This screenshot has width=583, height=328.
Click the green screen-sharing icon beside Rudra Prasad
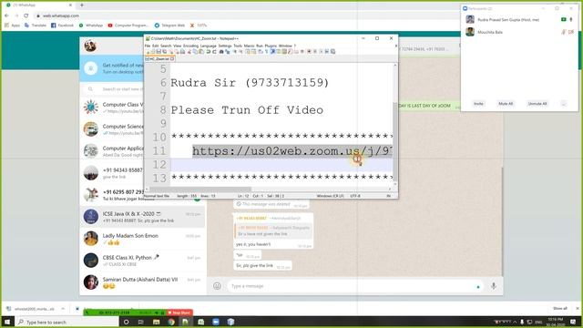pyautogui.click(x=564, y=19)
